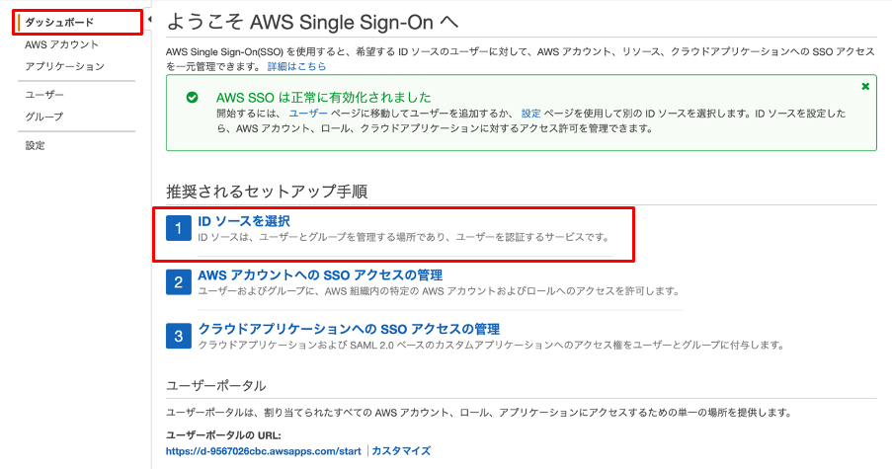Click the step 3 number badge

click(179, 336)
